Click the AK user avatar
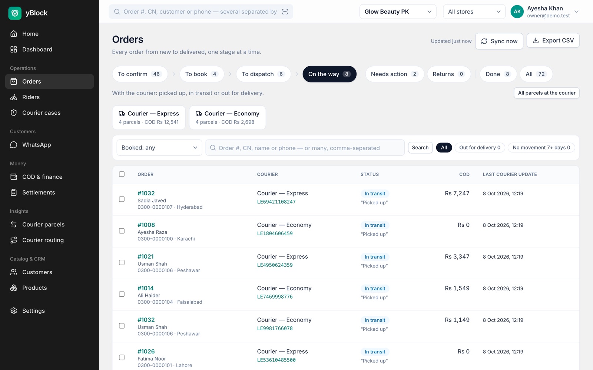593x370 pixels. 517,11
